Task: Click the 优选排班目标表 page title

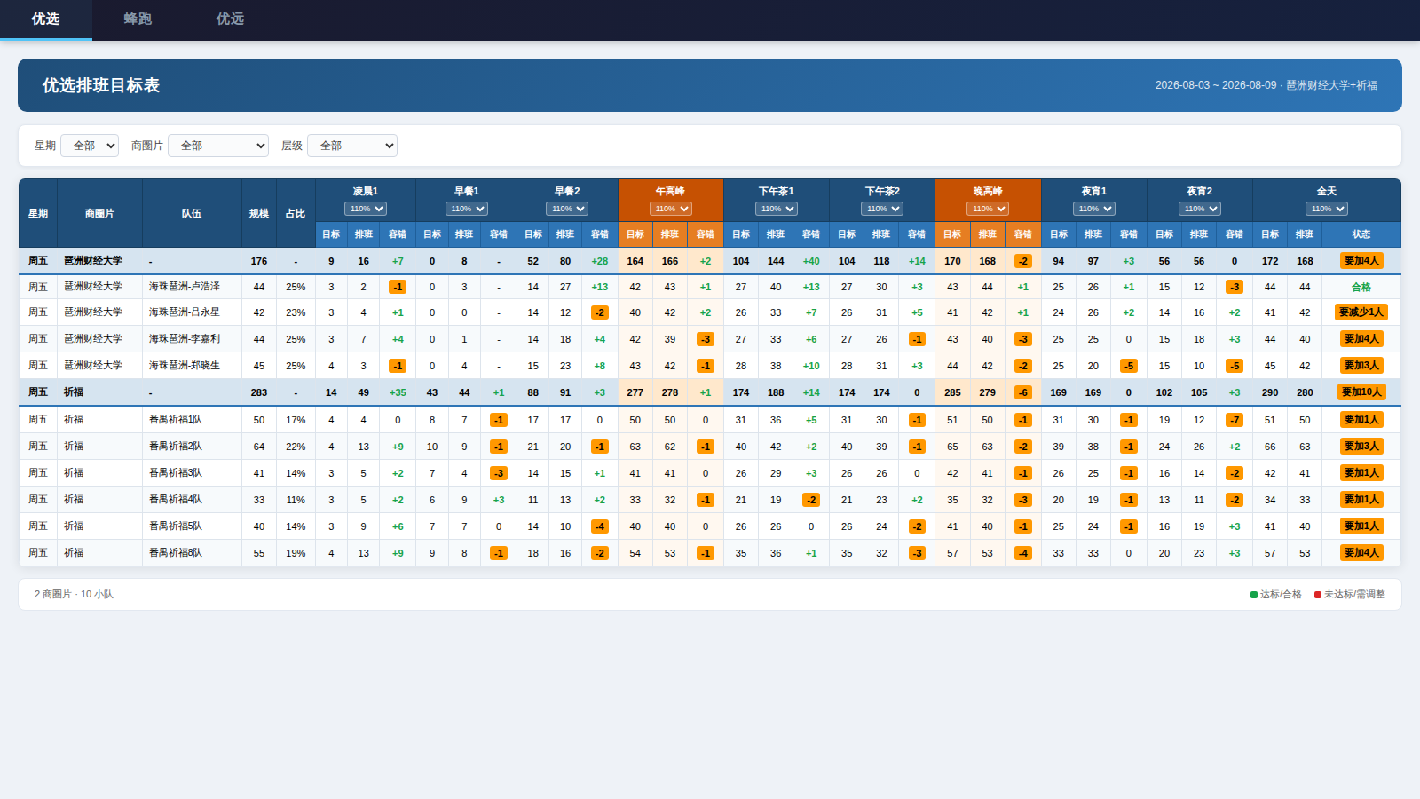Action: [101, 85]
